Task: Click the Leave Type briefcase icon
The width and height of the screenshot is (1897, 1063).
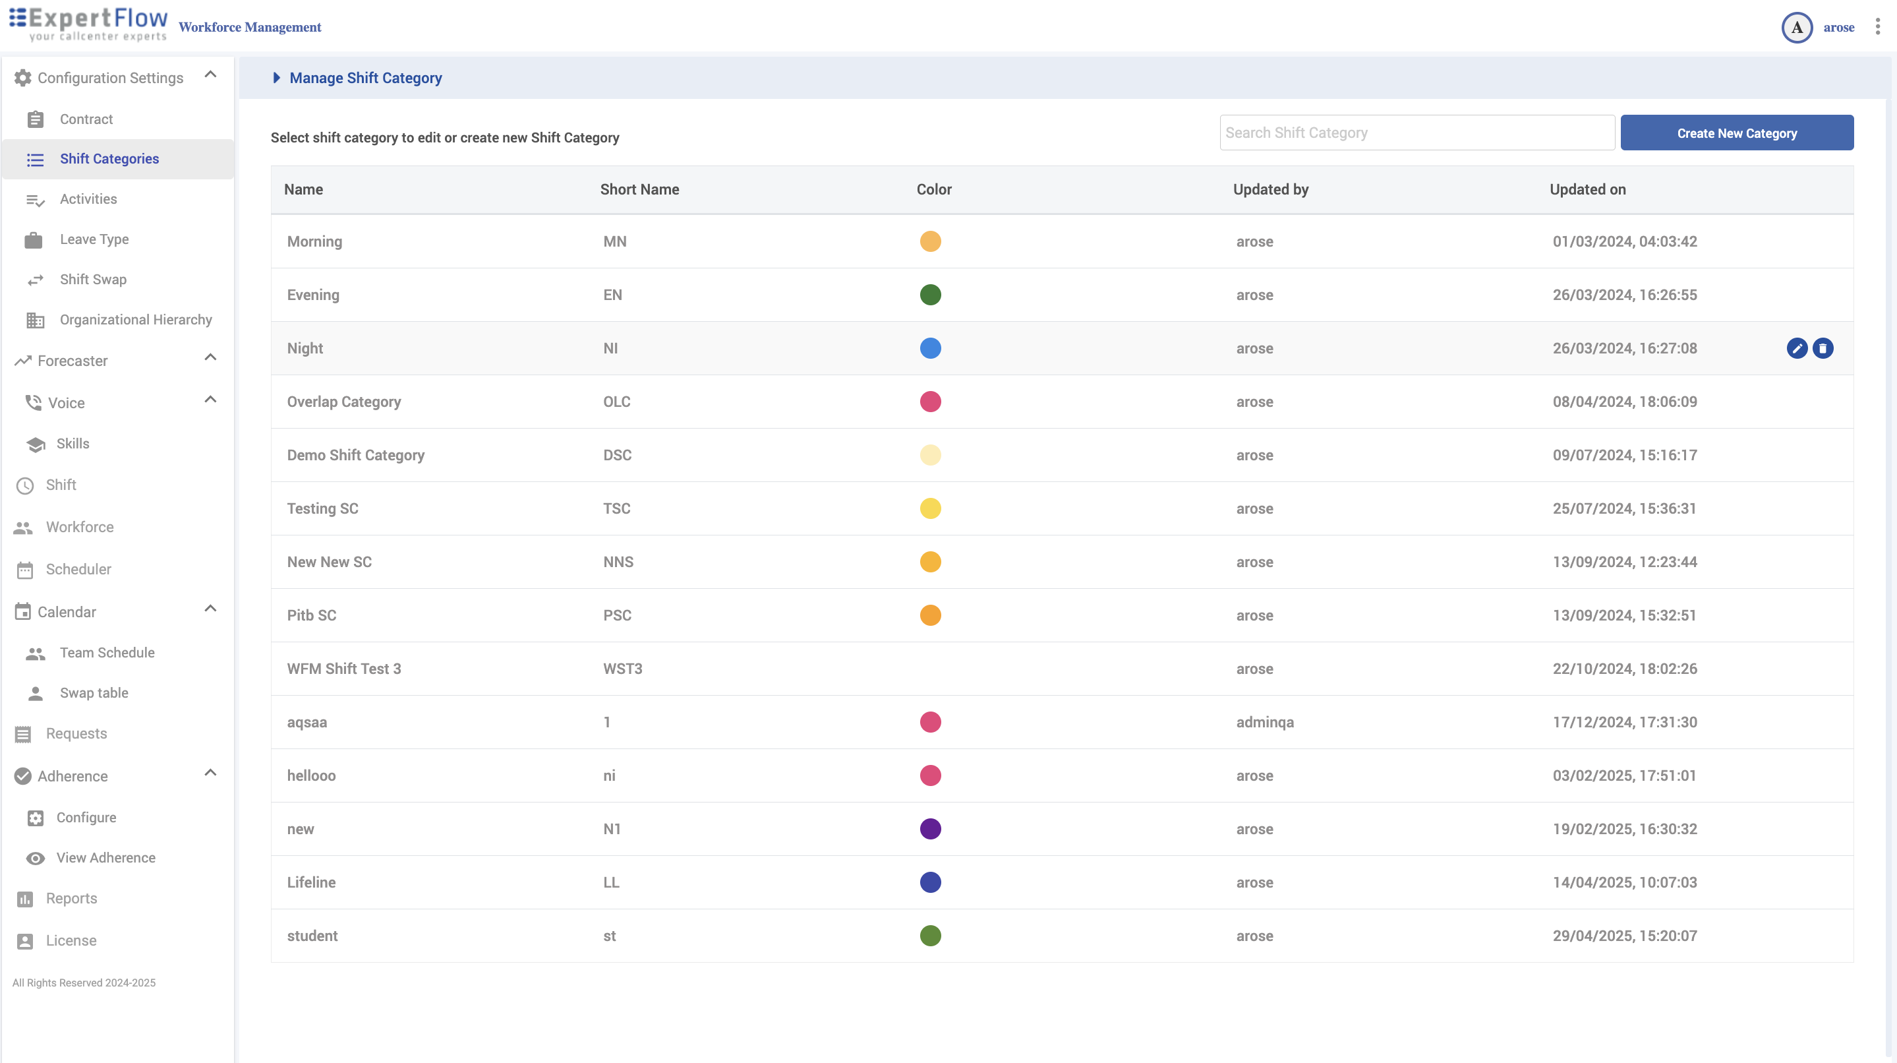Action: click(x=34, y=240)
